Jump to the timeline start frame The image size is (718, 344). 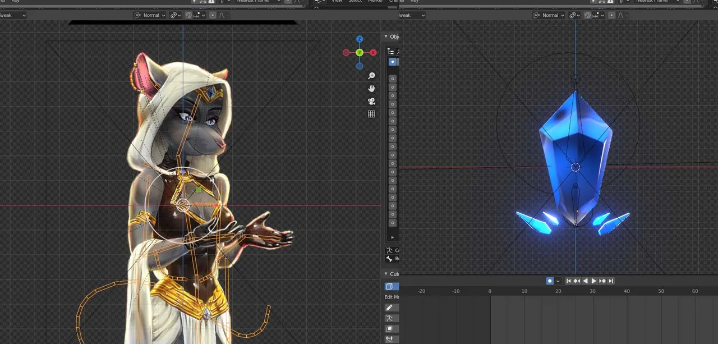click(569, 281)
